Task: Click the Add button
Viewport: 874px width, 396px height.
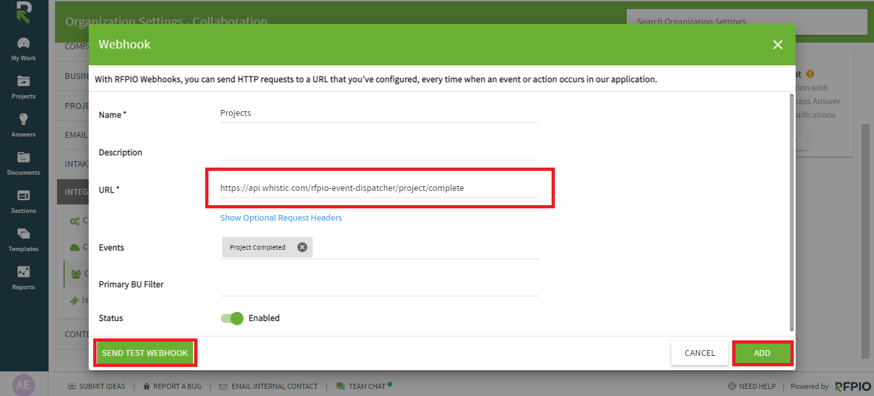Action: [x=762, y=353]
